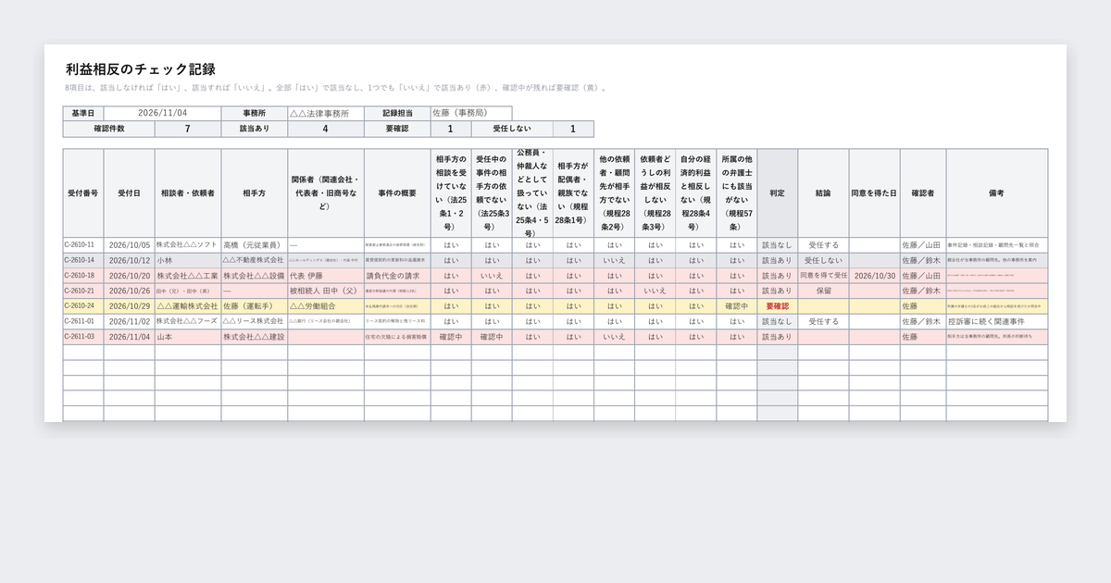Select client cell 株式会社△△ソフト

[188, 245]
